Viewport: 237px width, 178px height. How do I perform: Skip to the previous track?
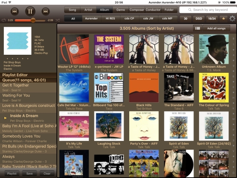(x=15, y=11)
